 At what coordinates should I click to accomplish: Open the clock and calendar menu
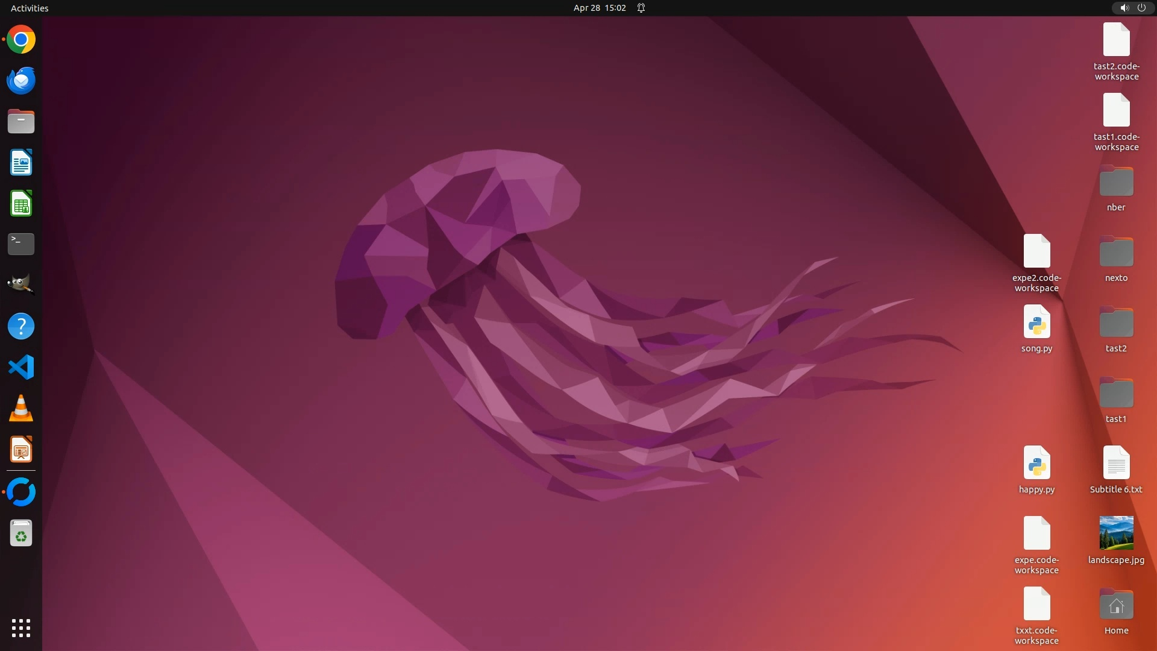(599, 8)
